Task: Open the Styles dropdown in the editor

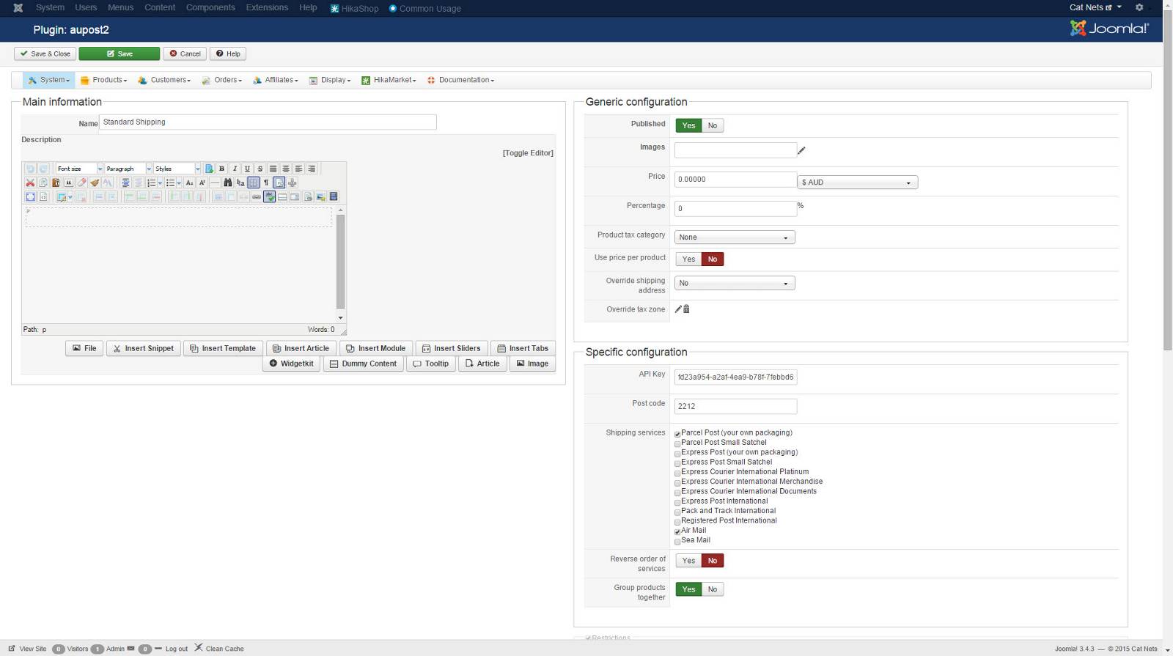Action: (177, 169)
